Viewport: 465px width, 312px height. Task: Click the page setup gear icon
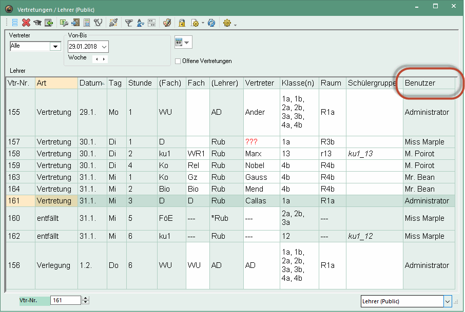(195, 23)
